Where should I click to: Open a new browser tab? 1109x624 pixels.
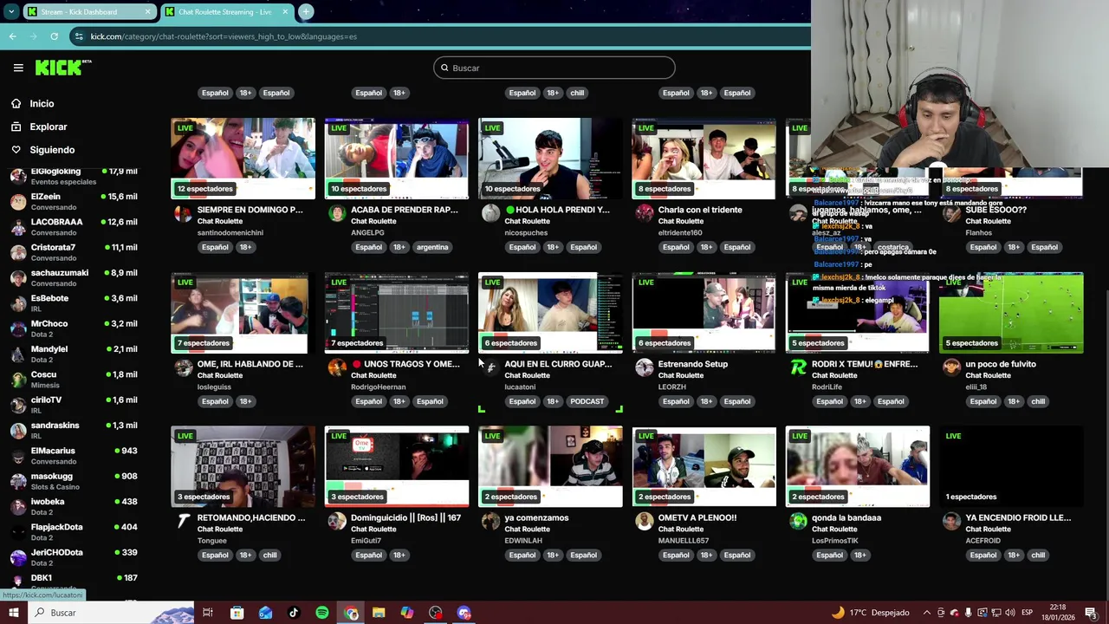point(306,12)
